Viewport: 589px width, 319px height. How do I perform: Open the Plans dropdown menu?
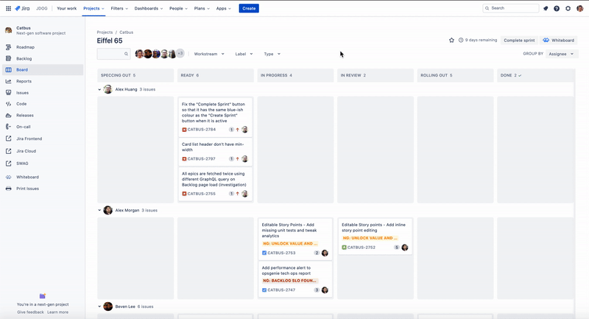(202, 8)
